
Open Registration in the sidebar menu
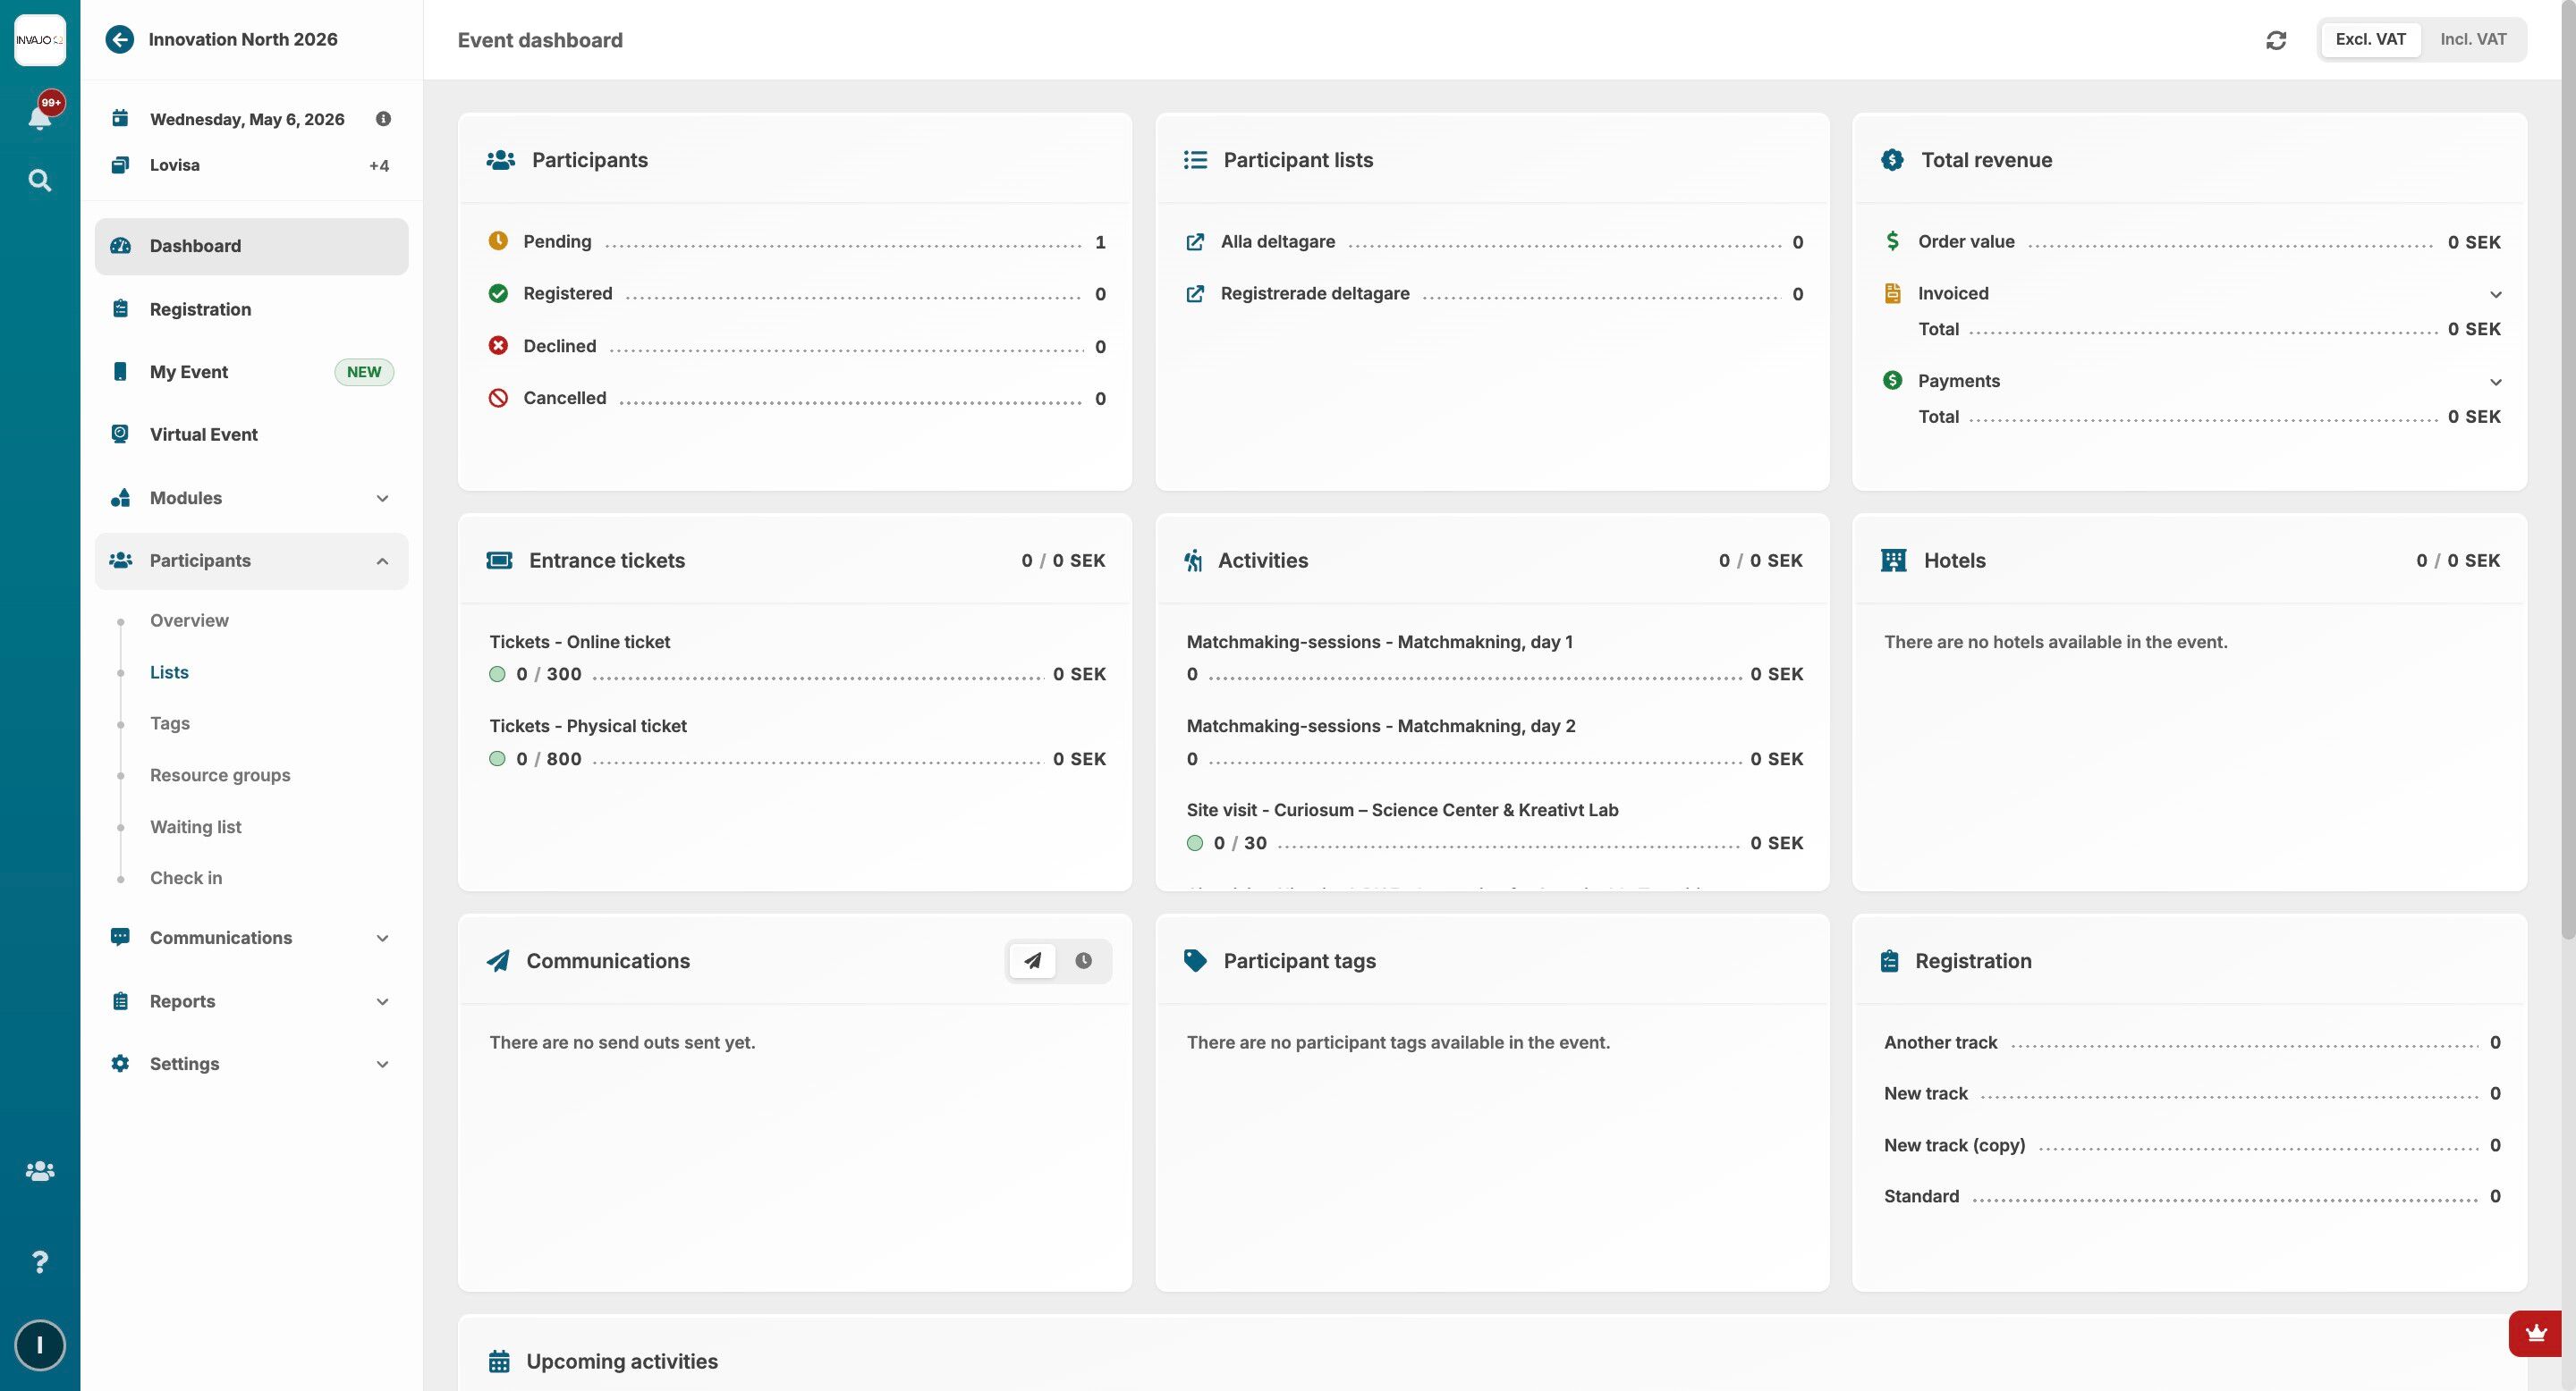[200, 310]
